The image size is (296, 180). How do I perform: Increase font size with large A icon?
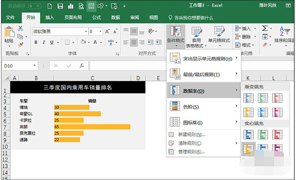point(107,31)
